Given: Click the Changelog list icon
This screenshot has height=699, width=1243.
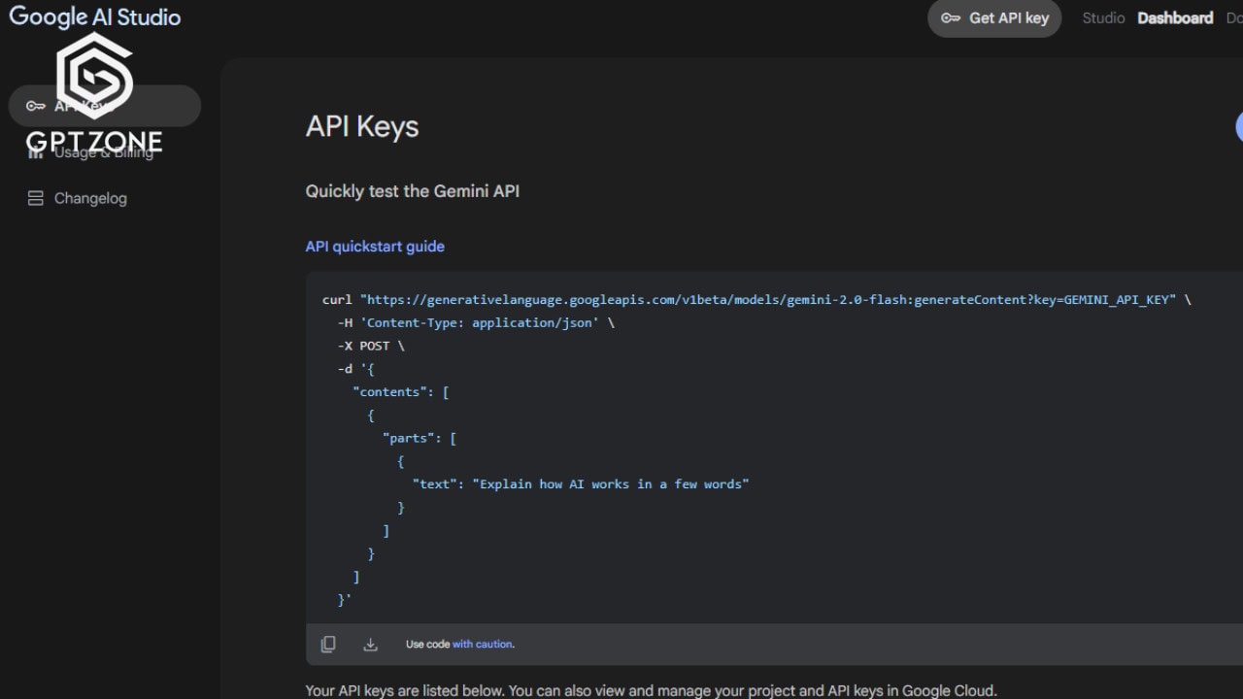Looking at the screenshot, I should (36, 198).
